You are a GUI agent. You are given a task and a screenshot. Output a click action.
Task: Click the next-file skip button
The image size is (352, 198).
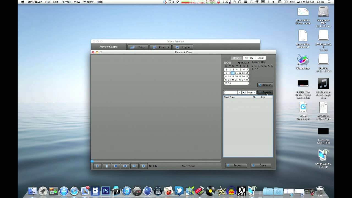pyautogui.click(x=134, y=166)
